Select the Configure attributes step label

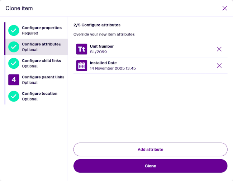[x=41, y=44]
